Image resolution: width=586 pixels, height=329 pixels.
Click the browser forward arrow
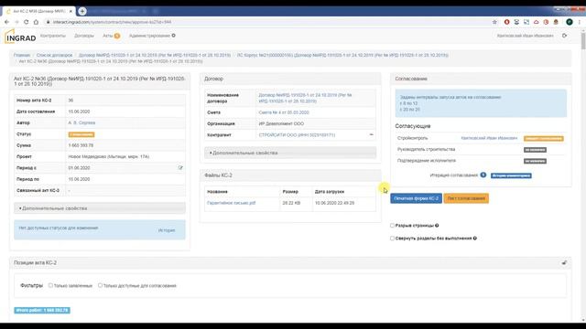point(16,22)
